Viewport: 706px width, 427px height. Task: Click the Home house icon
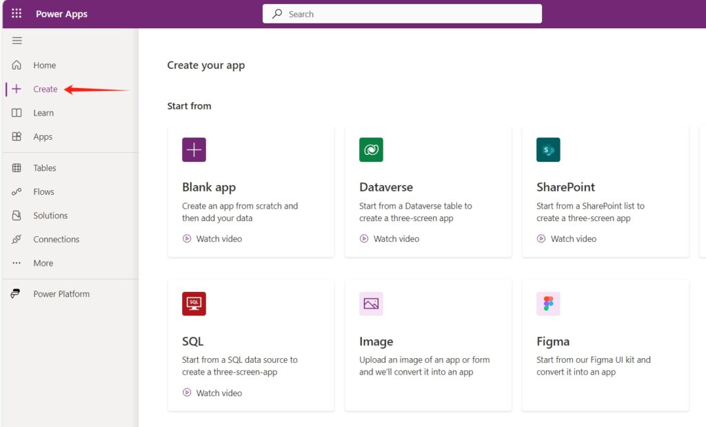coord(17,65)
